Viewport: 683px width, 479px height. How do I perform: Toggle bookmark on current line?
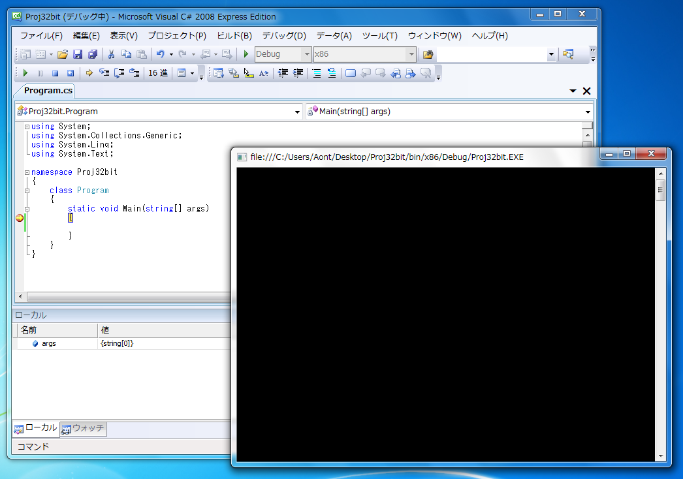351,73
